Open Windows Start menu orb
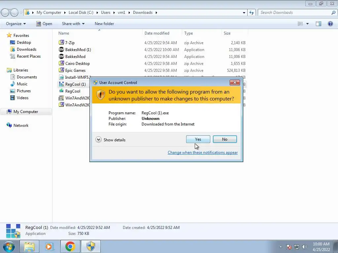Screen dimensions: 338x253 tap(9, 246)
